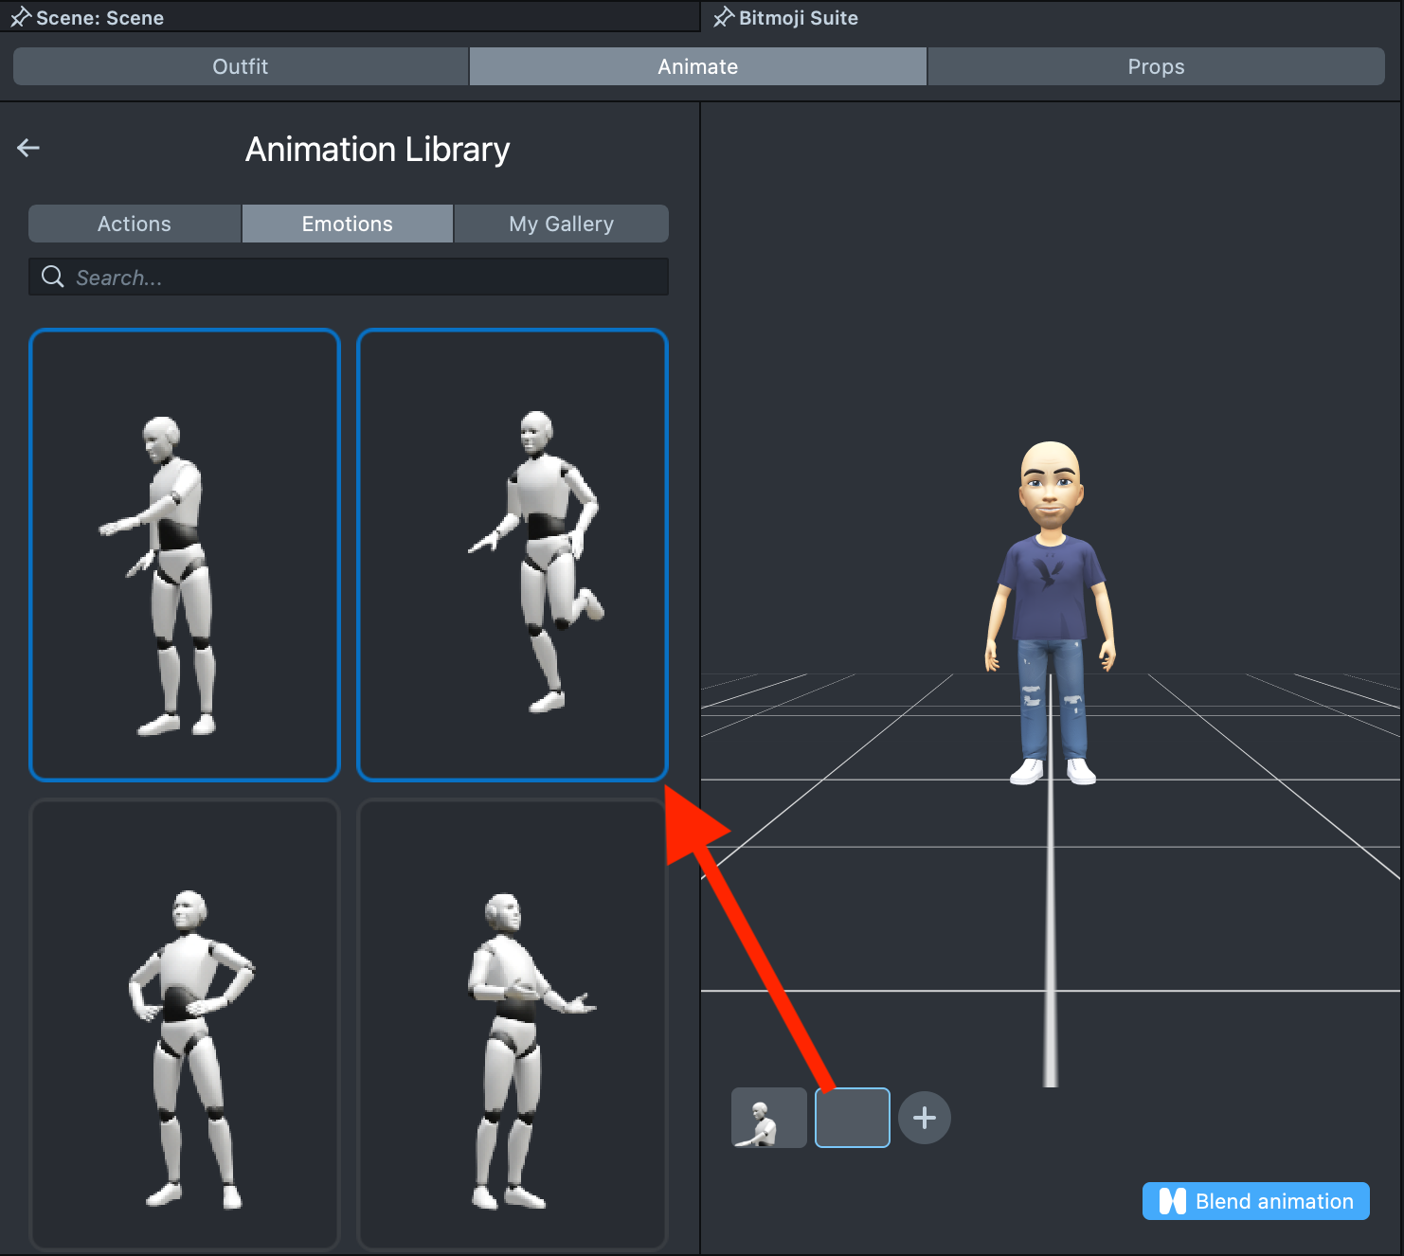Select the empty highlighted animation slot

pyautogui.click(x=852, y=1118)
